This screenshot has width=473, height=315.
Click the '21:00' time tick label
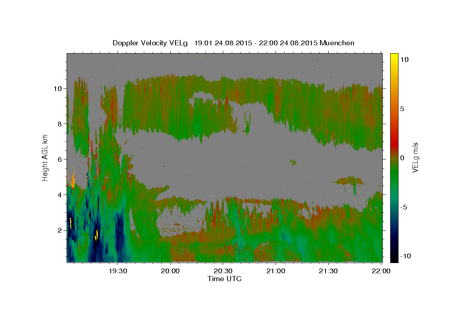point(276,271)
